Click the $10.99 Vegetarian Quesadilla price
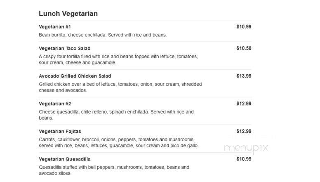Viewport: 320px width, 182px height. pyautogui.click(x=244, y=159)
